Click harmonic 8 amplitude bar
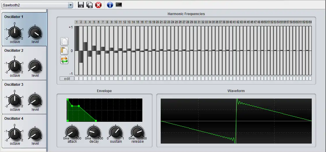 107,51
